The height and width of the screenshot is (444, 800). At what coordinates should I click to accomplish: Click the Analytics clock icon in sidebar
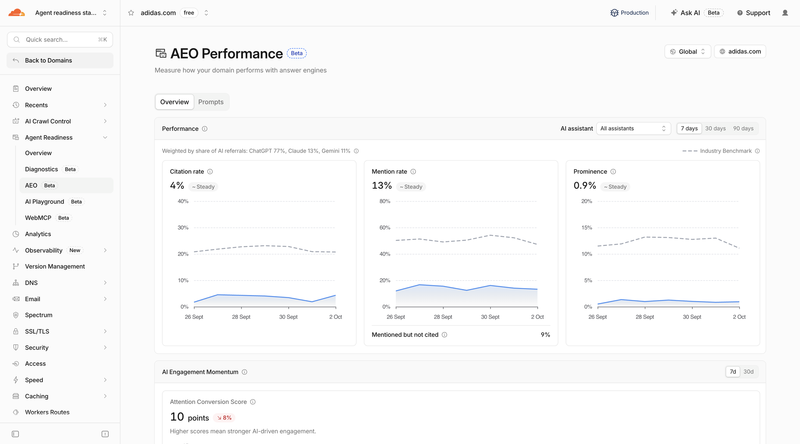[x=16, y=234]
